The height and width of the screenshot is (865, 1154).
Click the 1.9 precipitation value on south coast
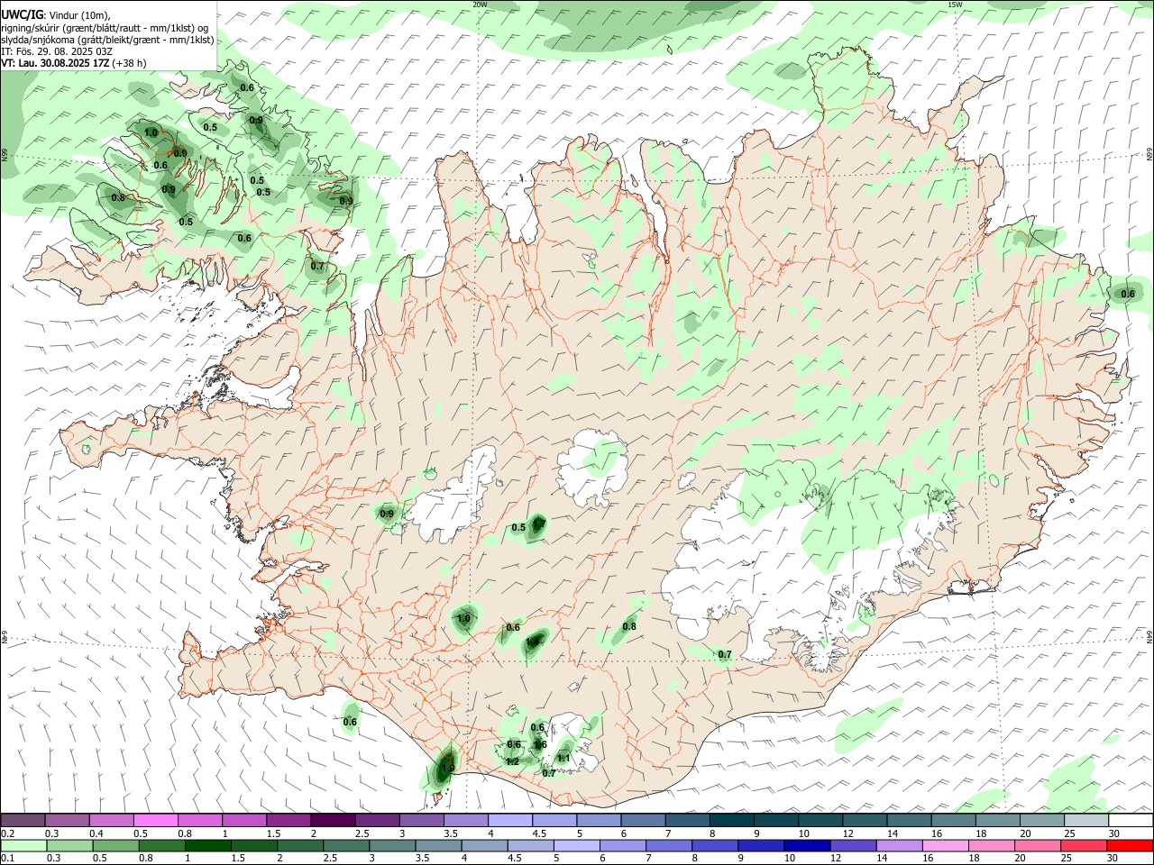pos(447,769)
